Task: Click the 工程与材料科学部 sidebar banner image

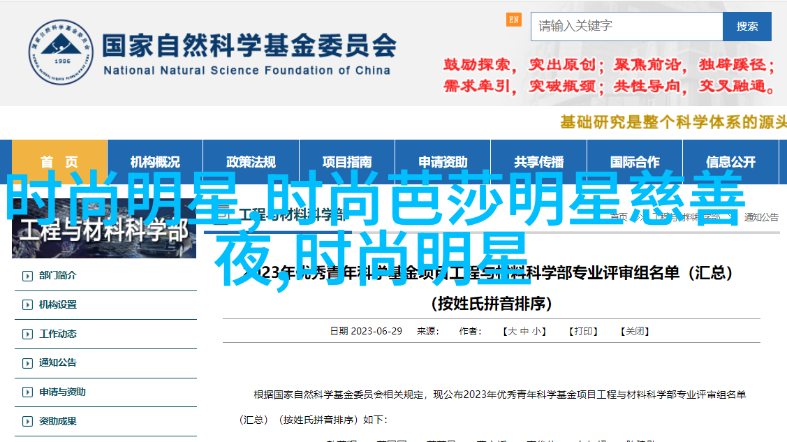Action: pyautogui.click(x=104, y=228)
